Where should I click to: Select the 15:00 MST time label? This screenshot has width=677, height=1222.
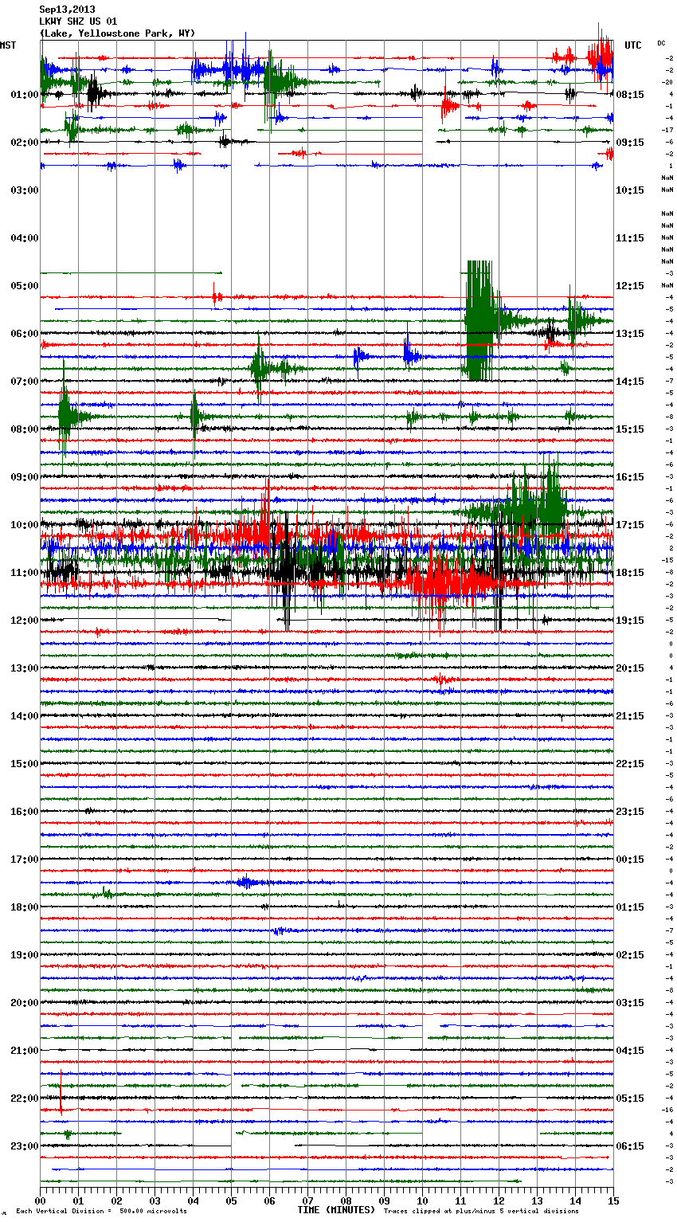[x=25, y=764]
